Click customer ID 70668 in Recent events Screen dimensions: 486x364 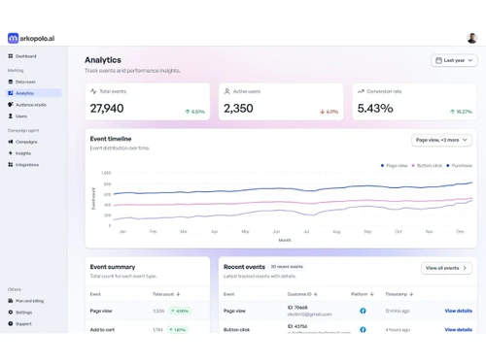pos(297,308)
